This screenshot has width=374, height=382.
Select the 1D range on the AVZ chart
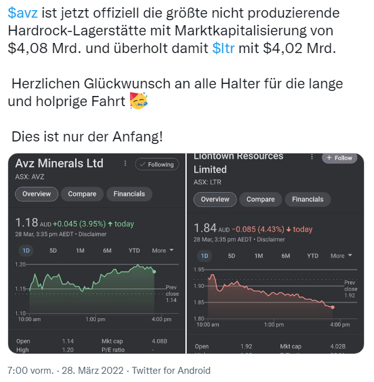tap(26, 251)
